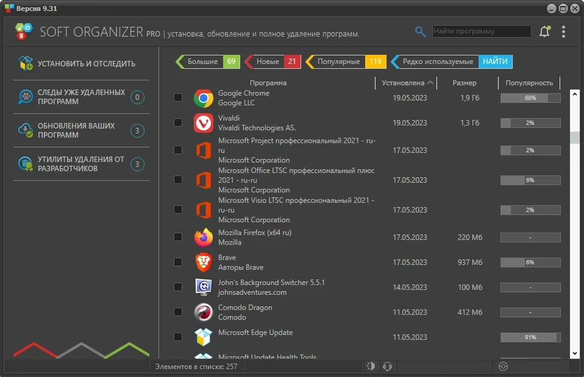Sort by the Установлена column arrow
This screenshot has width=584, height=377.
pyautogui.click(x=430, y=83)
